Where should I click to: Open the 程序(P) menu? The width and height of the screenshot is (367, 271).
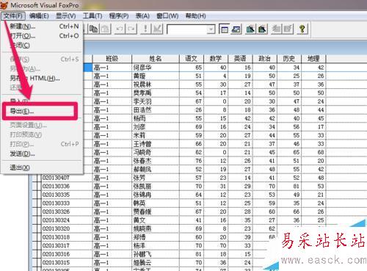(x=119, y=16)
